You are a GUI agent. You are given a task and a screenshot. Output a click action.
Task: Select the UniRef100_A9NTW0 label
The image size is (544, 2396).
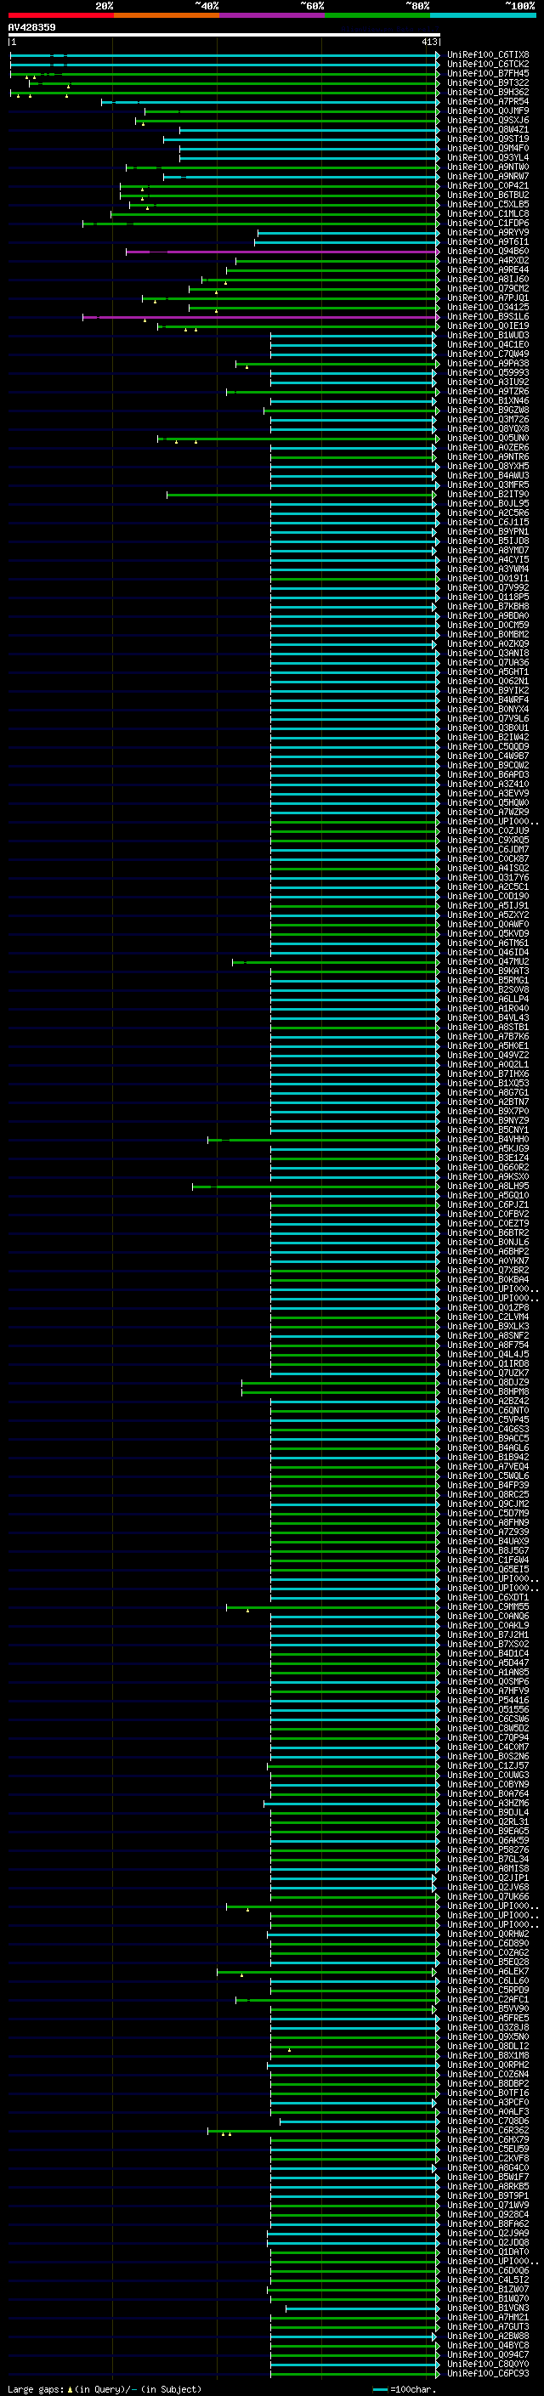488,167
